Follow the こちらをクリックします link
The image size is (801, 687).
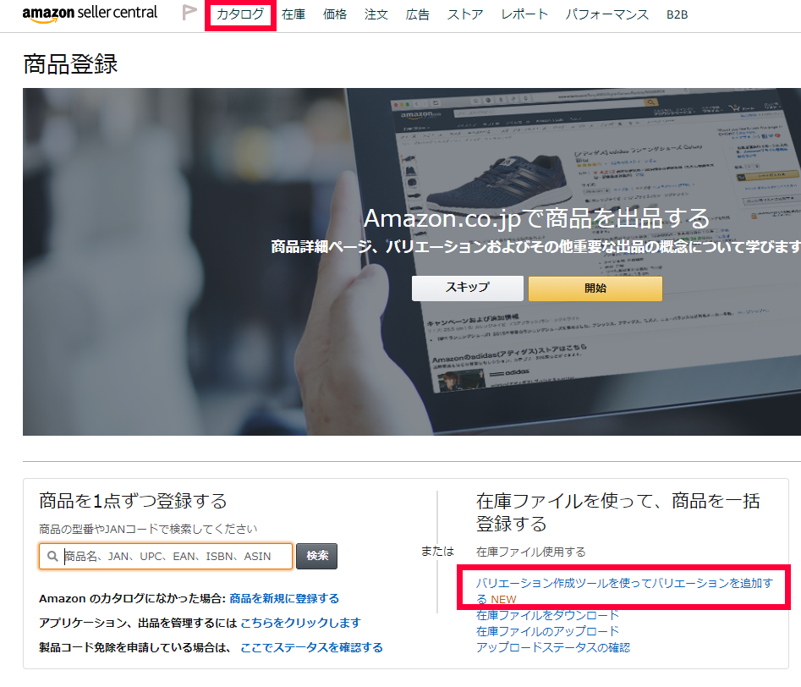click(x=300, y=623)
